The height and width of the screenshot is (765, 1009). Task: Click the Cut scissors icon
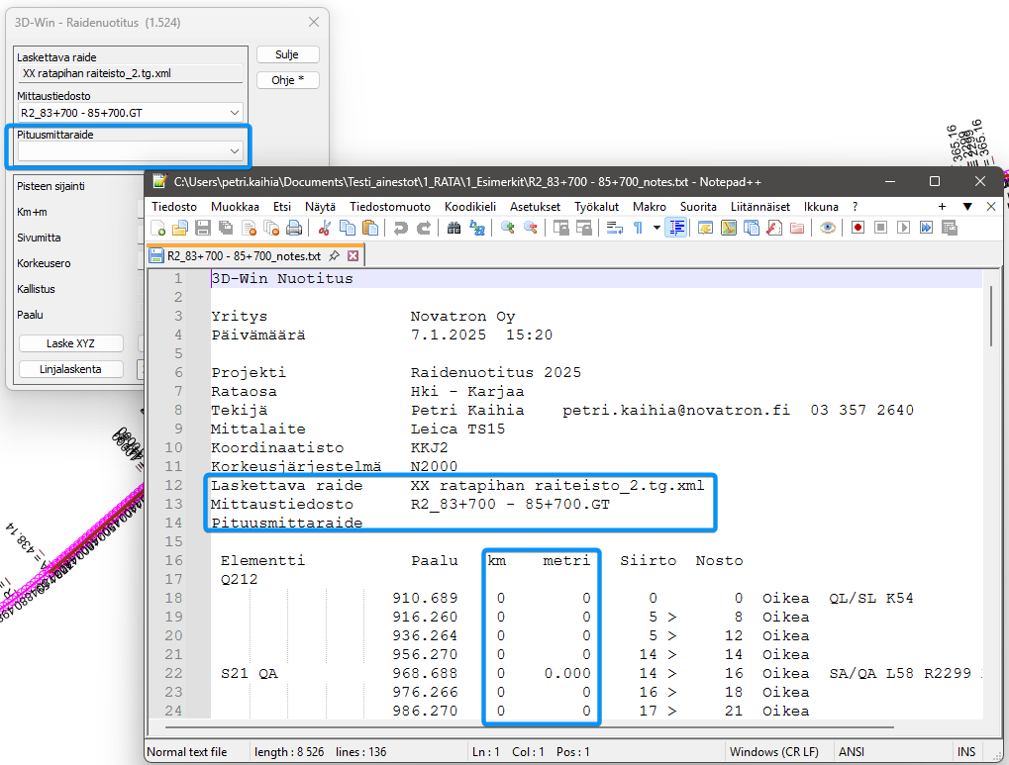324,228
